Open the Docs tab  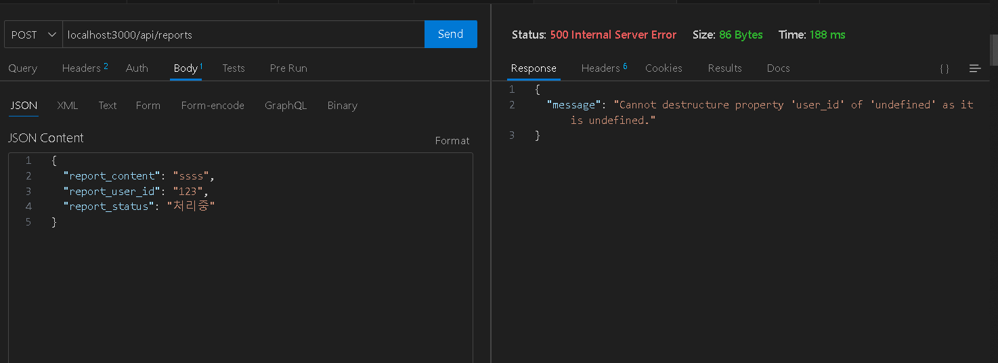tap(778, 68)
